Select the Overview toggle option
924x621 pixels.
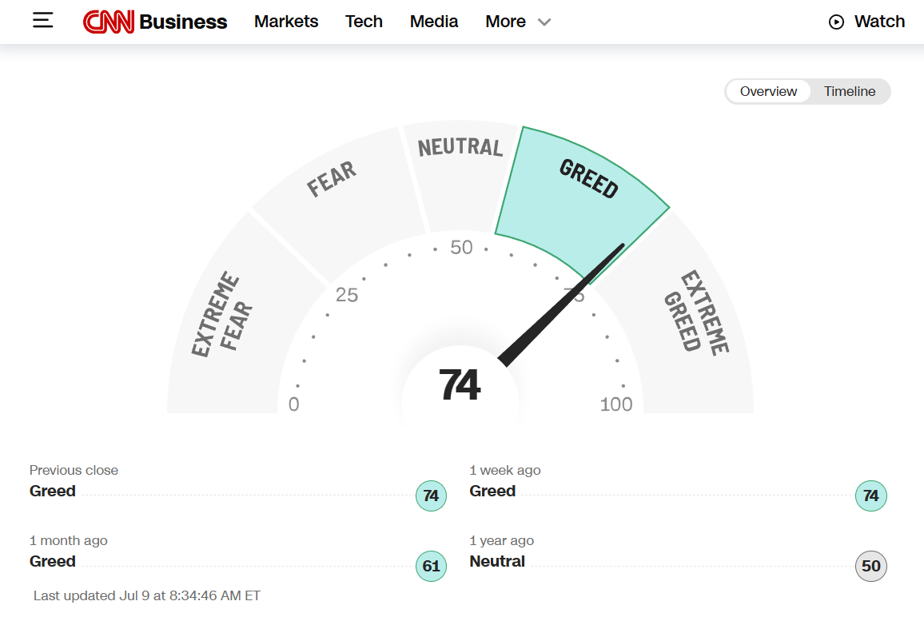click(768, 91)
